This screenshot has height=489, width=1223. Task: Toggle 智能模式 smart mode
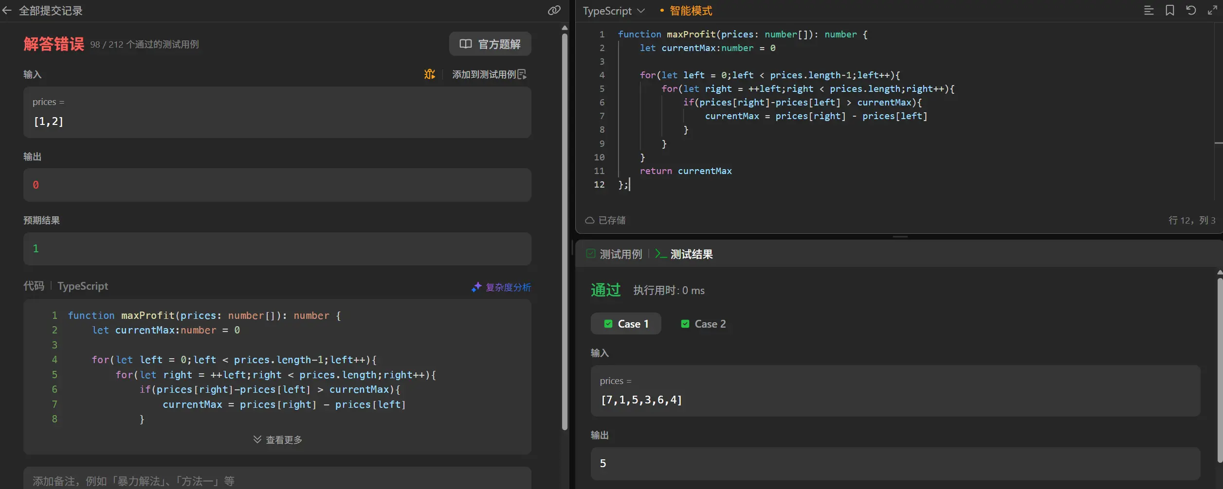click(x=690, y=11)
